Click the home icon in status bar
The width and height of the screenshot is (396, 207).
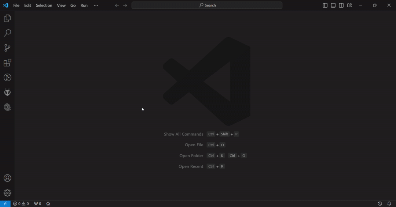[48, 204]
